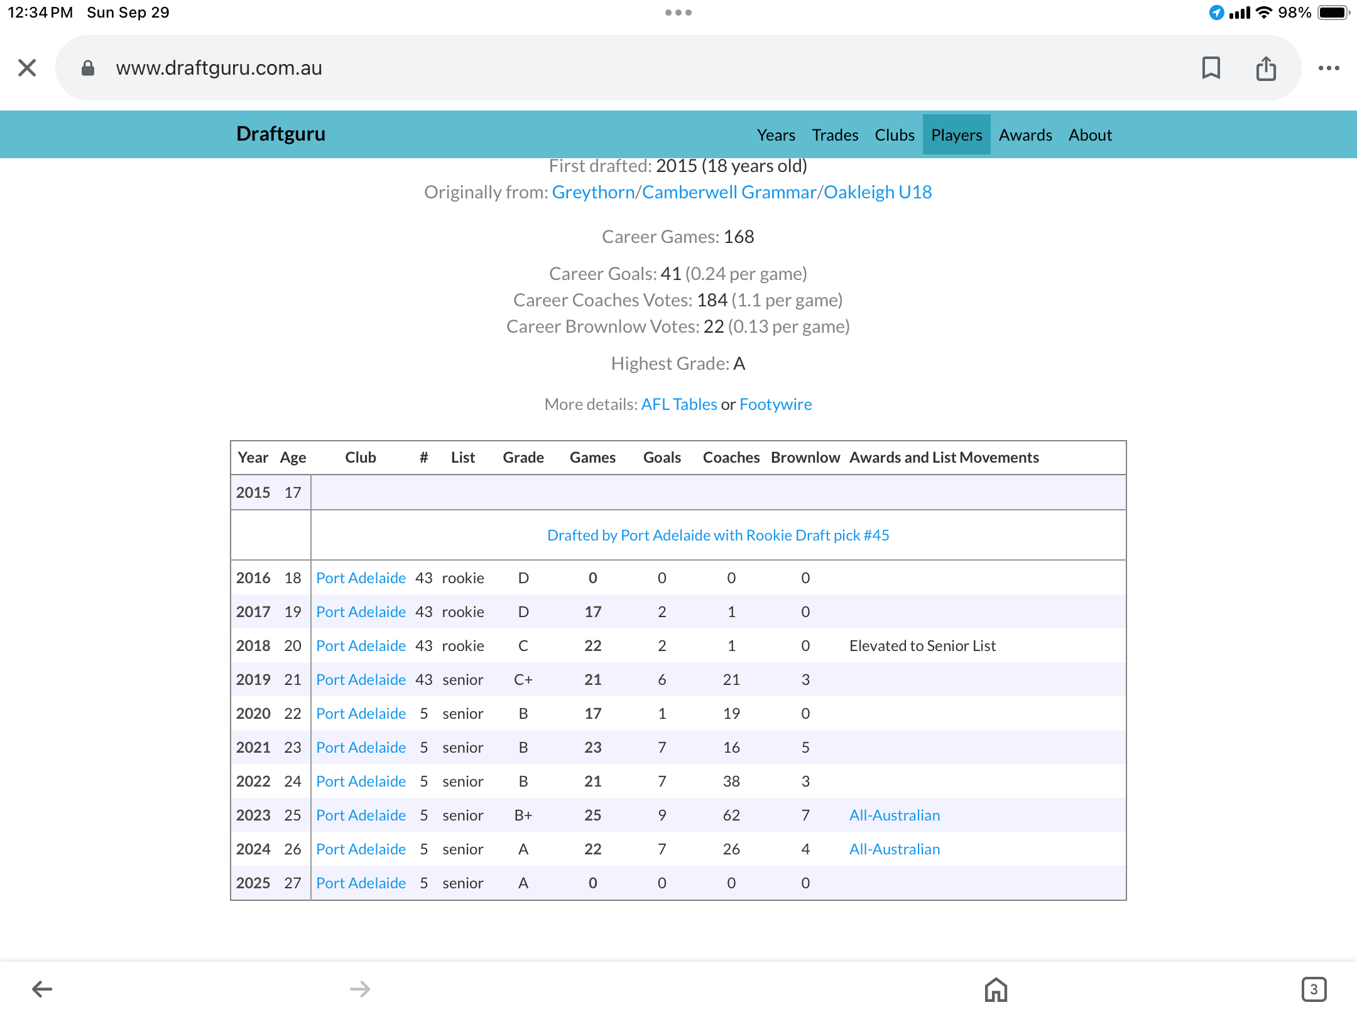
Task: Follow the Camberwell Grammar link
Action: (x=729, y=192)
